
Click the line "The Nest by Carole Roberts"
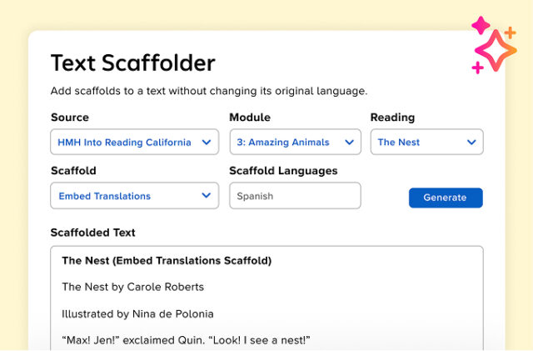pyautogui.click(x=133, y=287)
